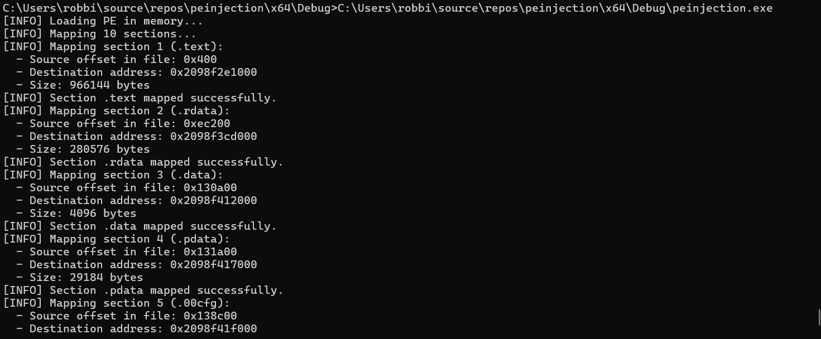Viewport: 821px width, 339px height.
Task: Click destination address 0x2098f2e1000
Action: (213, 72)
